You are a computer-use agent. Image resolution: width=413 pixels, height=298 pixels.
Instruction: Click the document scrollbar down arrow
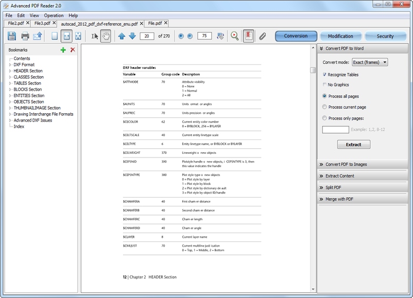click(313, 289)
